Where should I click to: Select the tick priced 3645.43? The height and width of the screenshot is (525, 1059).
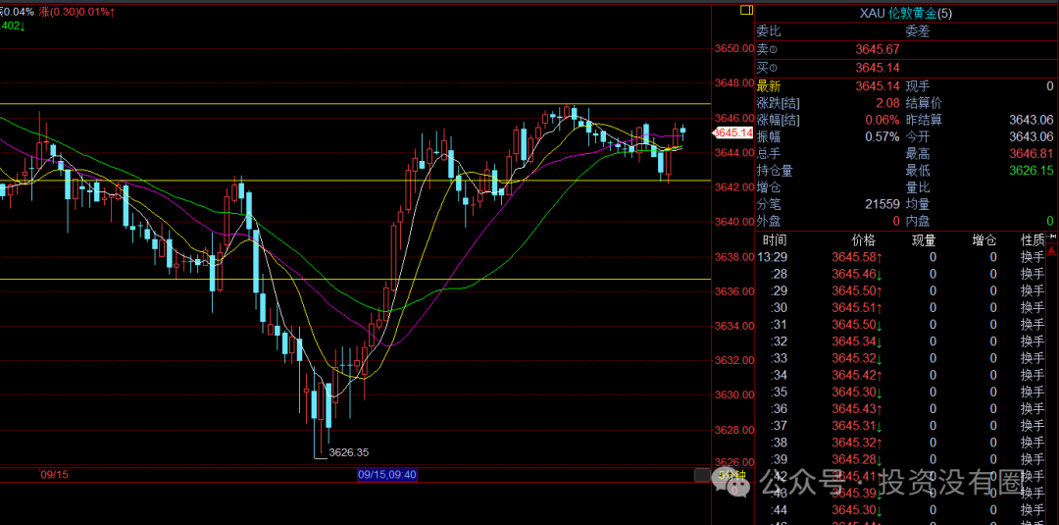click(857, 409)
